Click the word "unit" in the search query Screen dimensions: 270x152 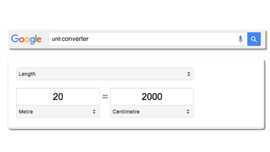(56, 39)
